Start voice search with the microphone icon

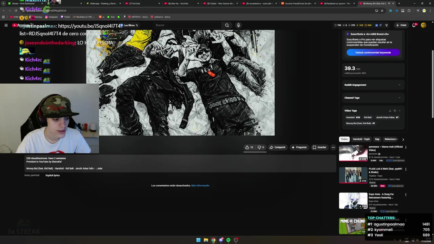click(x=238, y=25)
